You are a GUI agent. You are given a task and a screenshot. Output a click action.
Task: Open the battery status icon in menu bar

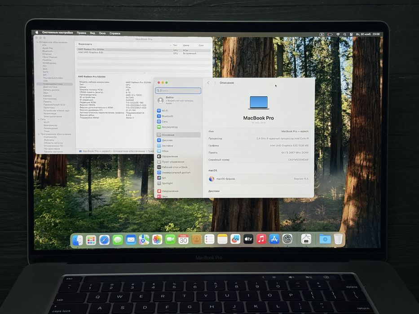(330, 35)
